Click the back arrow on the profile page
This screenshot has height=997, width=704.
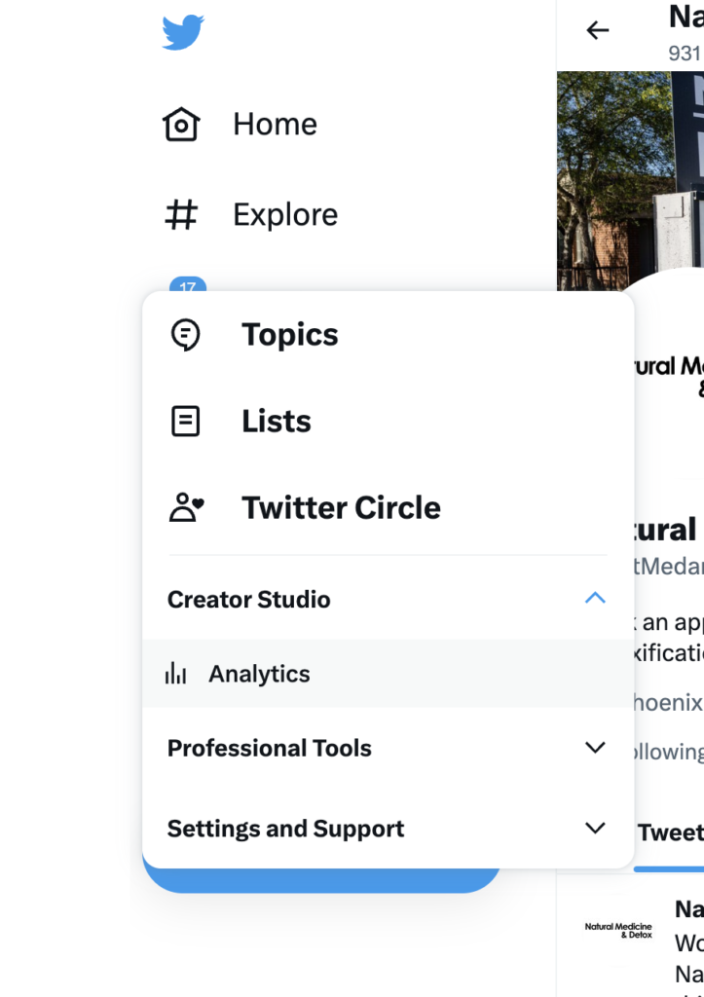pos(596,30)
